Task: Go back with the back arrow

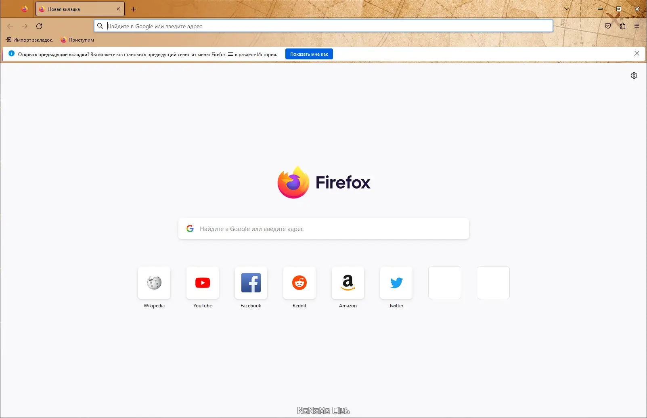Action: 10,26
